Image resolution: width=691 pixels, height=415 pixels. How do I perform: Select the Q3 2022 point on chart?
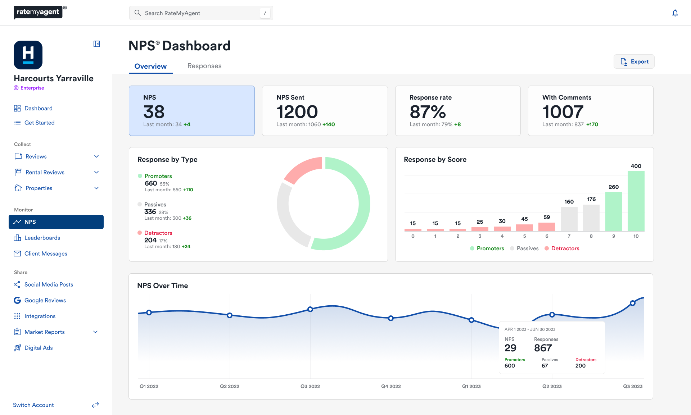click(x=310, y=309)
